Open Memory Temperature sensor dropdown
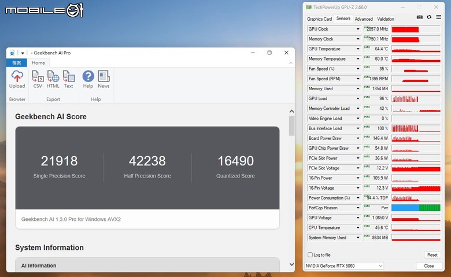 pos(358,58)
